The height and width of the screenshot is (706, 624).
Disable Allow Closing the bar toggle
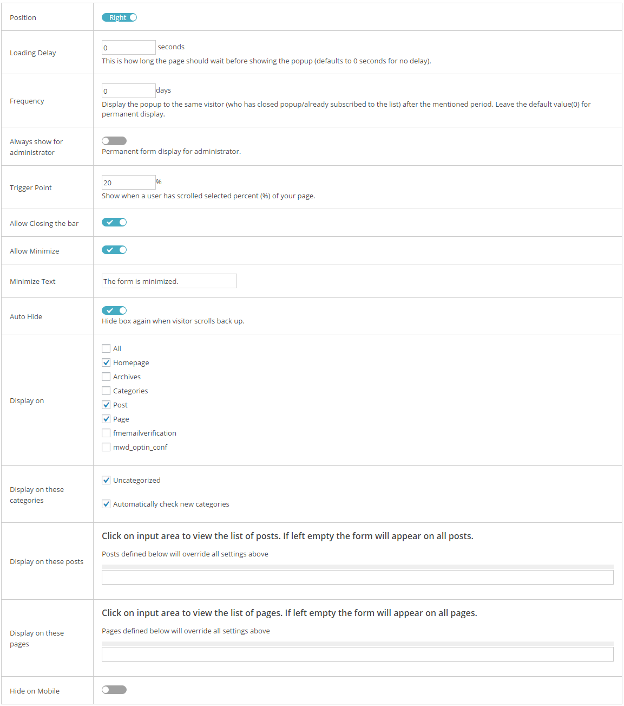click(x=114, y=222)
